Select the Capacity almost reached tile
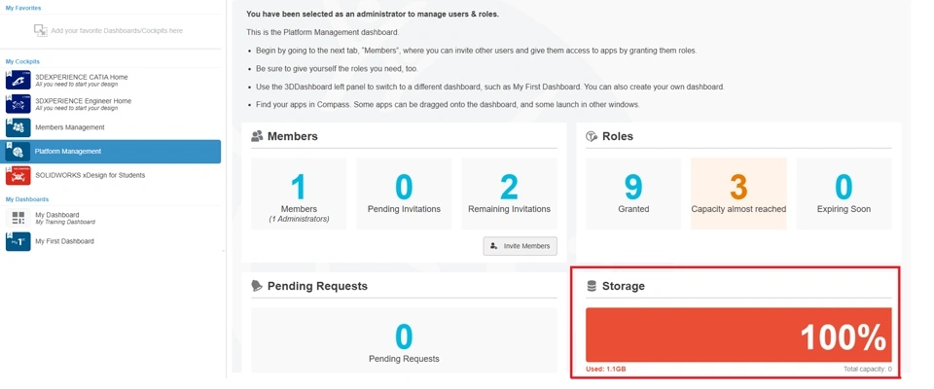The height and width of the screenshot is (389, 934). pyautogui.click(x=738, y=194)
